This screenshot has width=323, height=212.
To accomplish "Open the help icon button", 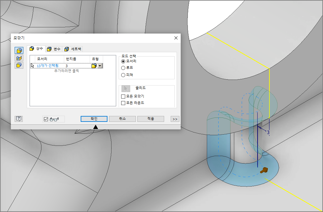I will click(x=19, y=119).
